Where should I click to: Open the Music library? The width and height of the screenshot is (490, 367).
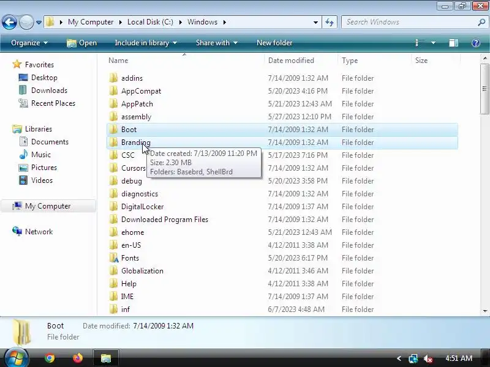click(x=40, y=155)
